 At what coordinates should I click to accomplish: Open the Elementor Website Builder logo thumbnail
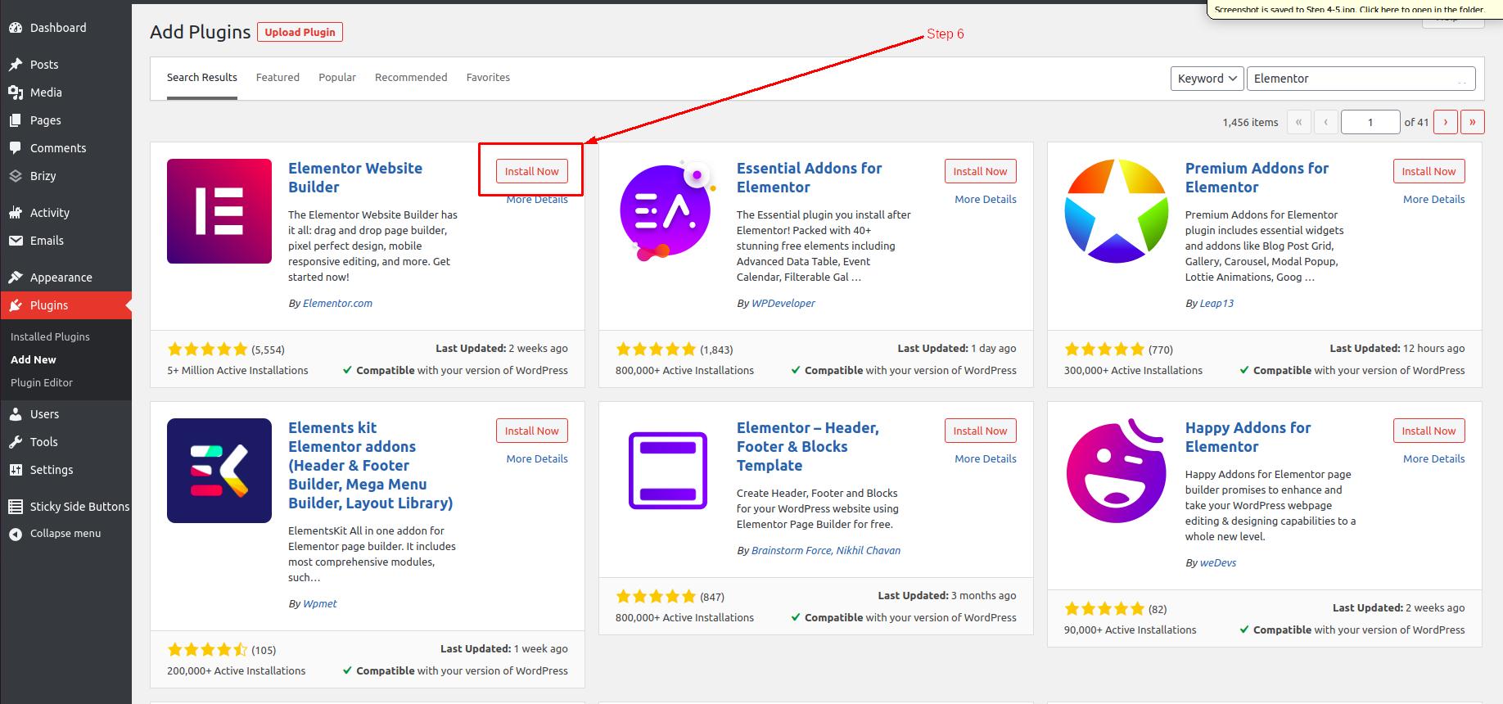tap(219, 211)
